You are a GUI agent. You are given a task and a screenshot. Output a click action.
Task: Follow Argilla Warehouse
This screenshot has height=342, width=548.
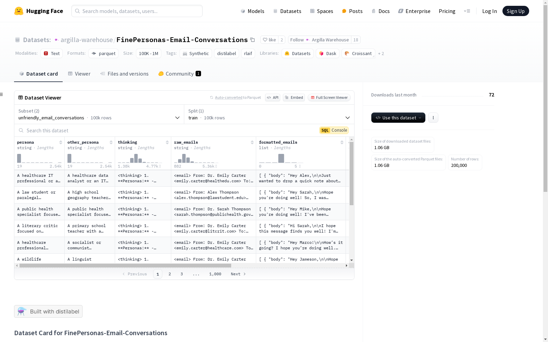[320, 40]
